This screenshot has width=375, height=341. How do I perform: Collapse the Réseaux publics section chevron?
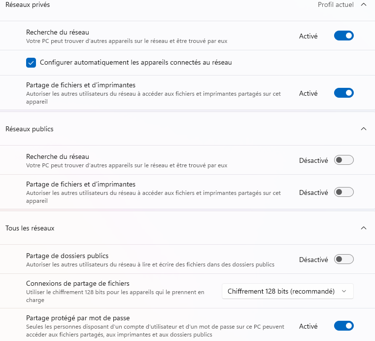(364, 129)
